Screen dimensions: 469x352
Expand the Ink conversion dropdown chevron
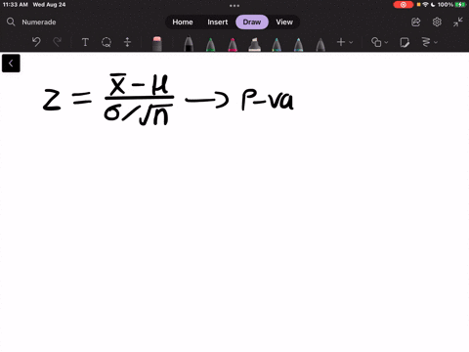click(x=436, y=42)
